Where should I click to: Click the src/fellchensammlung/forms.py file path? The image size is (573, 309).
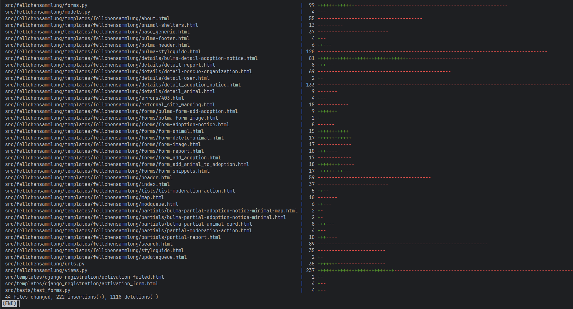pyautogui.click(x=46, y=5)
